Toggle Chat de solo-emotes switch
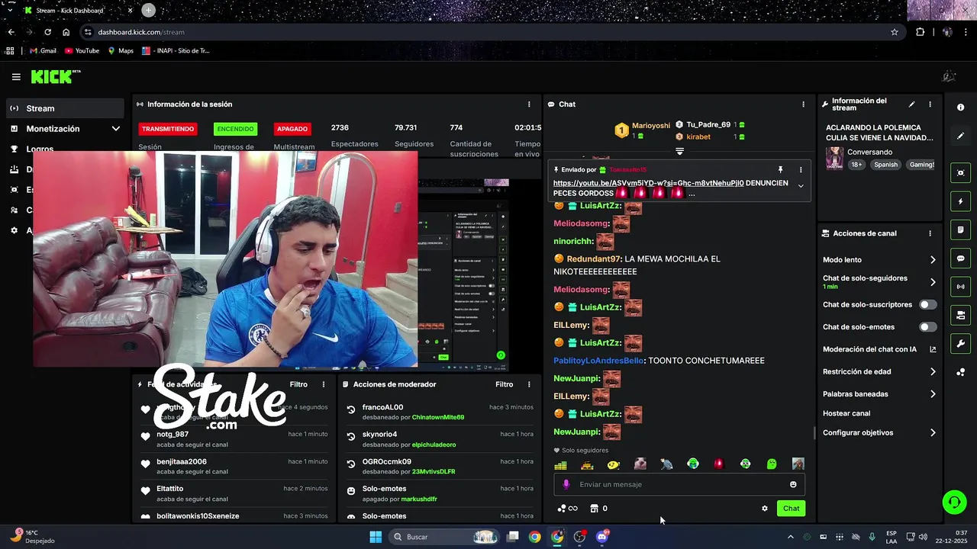This screenshot has height=549, width=977. (927, 327)
